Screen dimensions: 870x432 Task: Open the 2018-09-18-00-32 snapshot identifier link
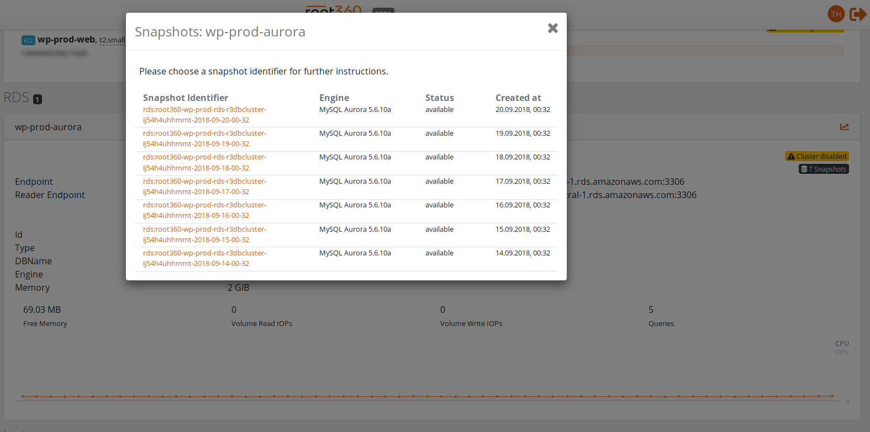tap(204, 162)
